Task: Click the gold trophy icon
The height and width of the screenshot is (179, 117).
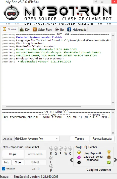Action: point(109,152)
